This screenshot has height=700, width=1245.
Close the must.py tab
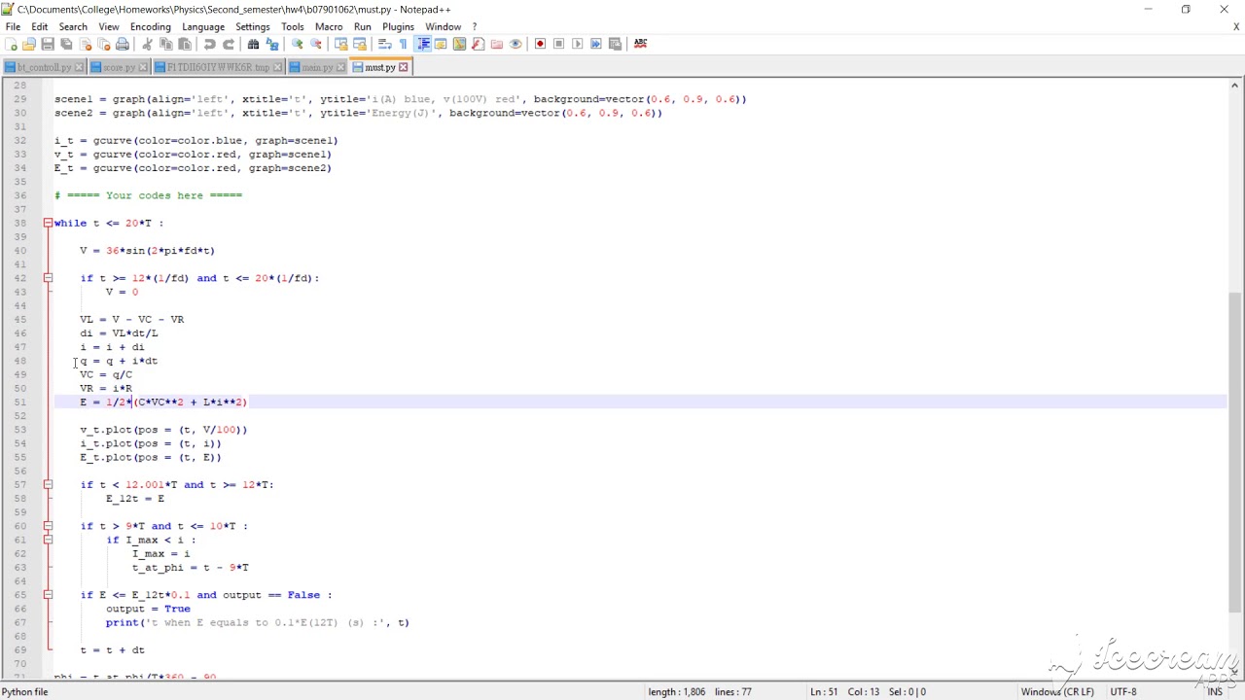[x=404, y=67]
